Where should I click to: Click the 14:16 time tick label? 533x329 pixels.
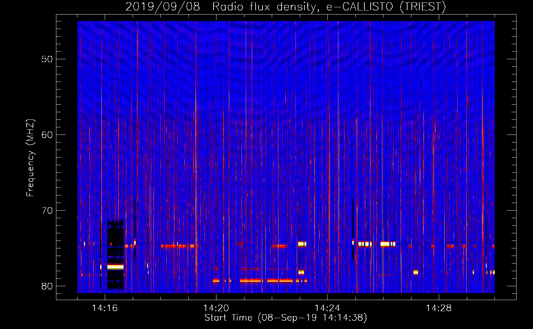[105, 308]
